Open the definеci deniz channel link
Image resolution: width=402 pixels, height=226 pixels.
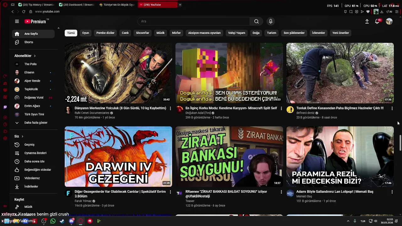(305, 113)
